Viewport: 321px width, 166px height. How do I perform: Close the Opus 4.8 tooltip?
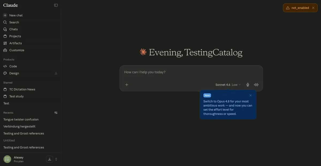click(x=251, y=95)
